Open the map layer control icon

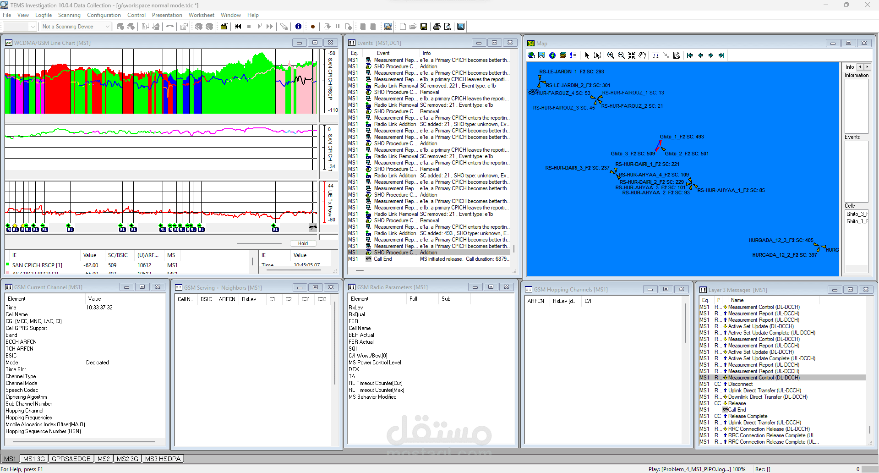pos(563,55)
